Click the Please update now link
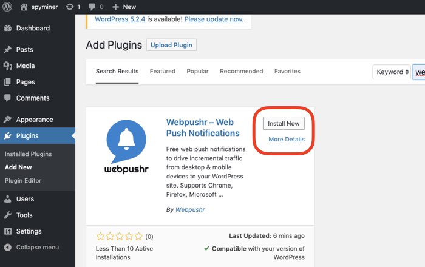The image size is (425, 267). tap(213, 19)
